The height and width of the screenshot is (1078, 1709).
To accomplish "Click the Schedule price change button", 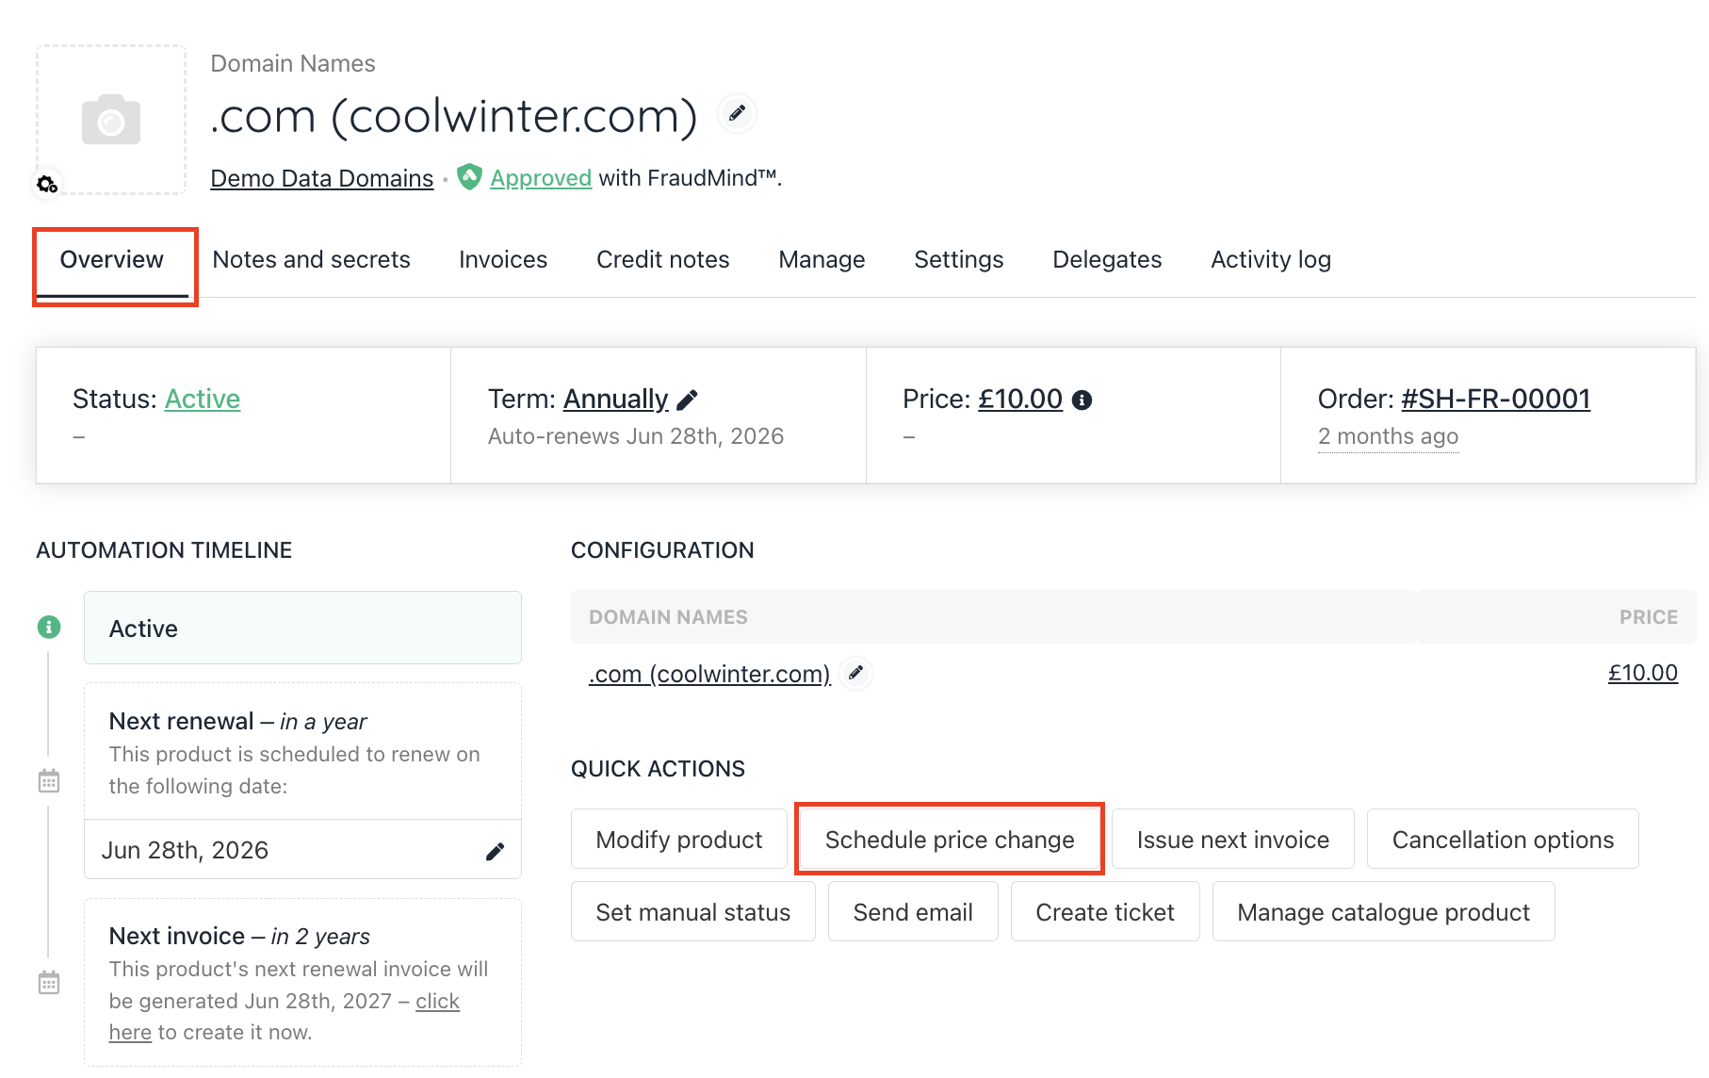I will [949, 840].
